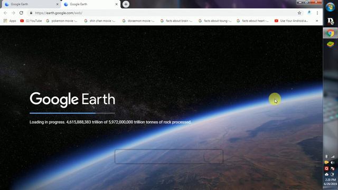Open the facts about brain bookmark
The image size is (338, 190).
(176, 21)
